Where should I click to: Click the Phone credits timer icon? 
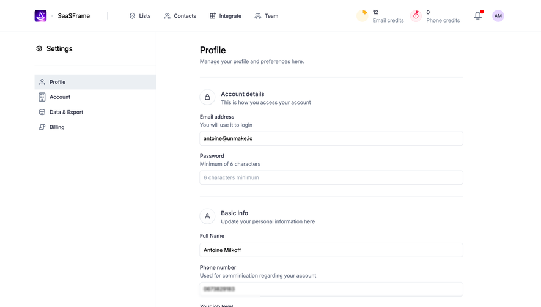tap(416, 16)
